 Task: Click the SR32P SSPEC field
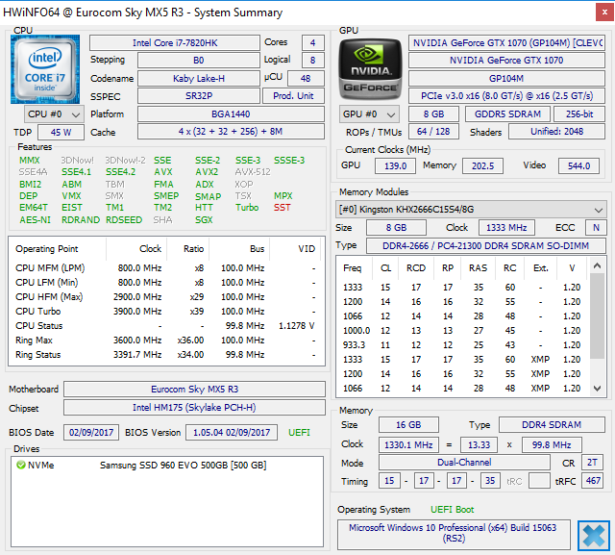199,96
